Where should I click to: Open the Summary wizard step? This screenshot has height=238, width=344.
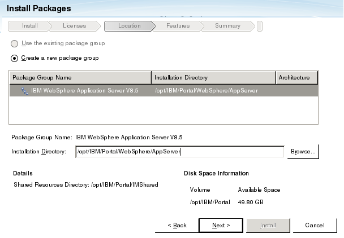tap(227, 26)
